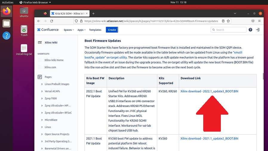Screen dimensions: 268x151
Task: Expand Linux Prebuilt Images tree item
Action: [42, 84]
